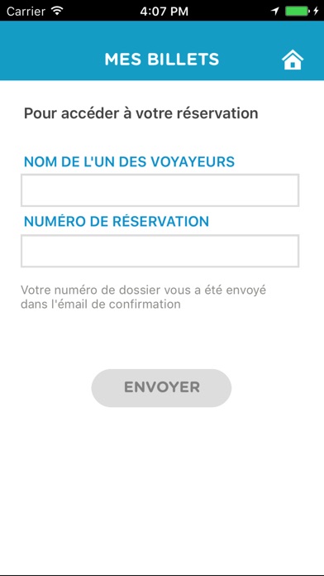This screenshot has height=576, width=324.
Task: Tap blank space between hint text and ENVOYER
Action: click(x=161, y=340)
